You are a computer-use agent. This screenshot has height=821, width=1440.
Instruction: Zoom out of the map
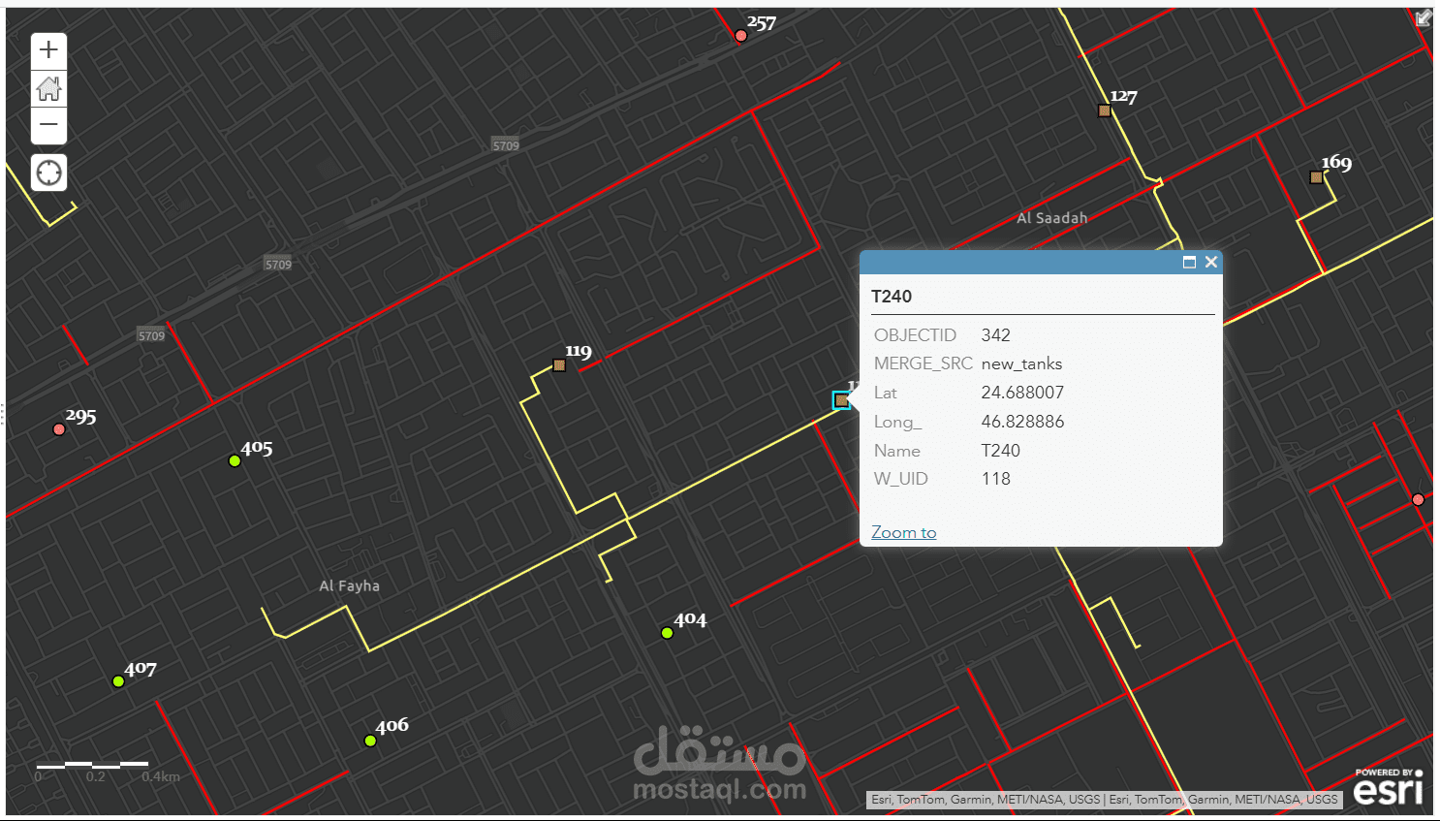(x=48, y=125)
